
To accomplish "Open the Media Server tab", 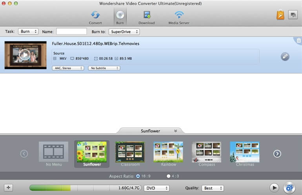I will [x=179, y=17].
